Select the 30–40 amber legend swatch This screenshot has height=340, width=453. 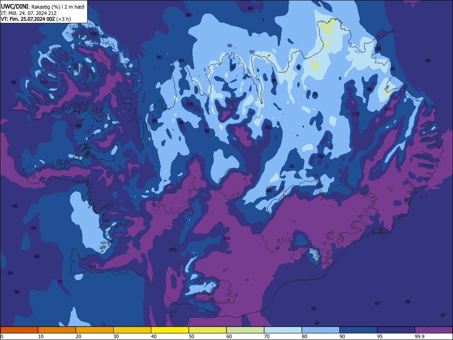tap(132, 330)
